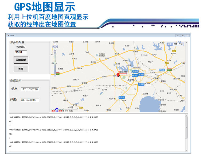Click the log box scroll up arrow

click(186, 115)
